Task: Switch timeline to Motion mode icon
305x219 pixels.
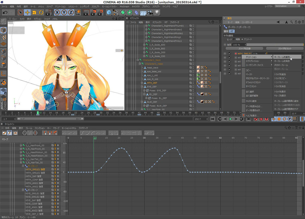Action: (15, 133)
